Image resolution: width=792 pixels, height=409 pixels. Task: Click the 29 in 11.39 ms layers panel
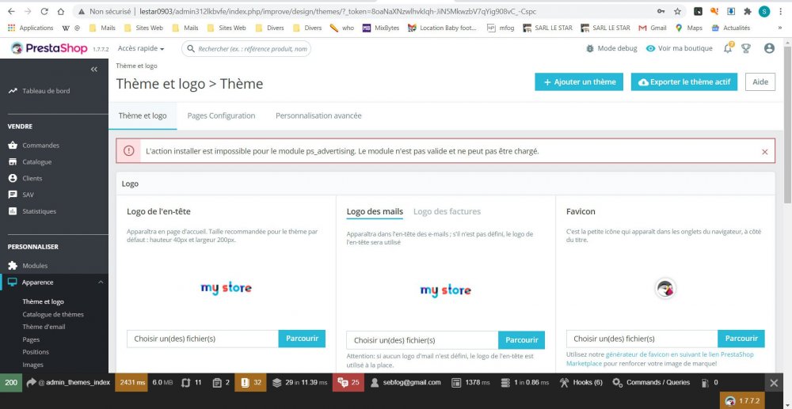299,382
